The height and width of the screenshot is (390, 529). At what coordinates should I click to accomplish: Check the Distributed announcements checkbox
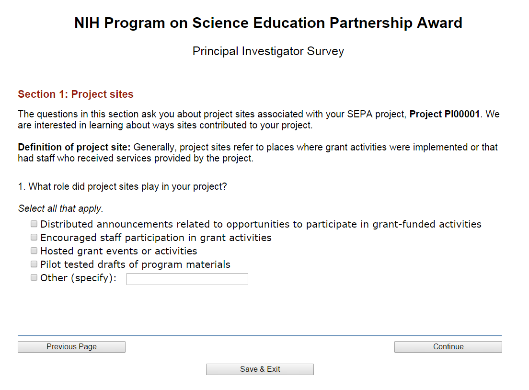tap(34, 224)
